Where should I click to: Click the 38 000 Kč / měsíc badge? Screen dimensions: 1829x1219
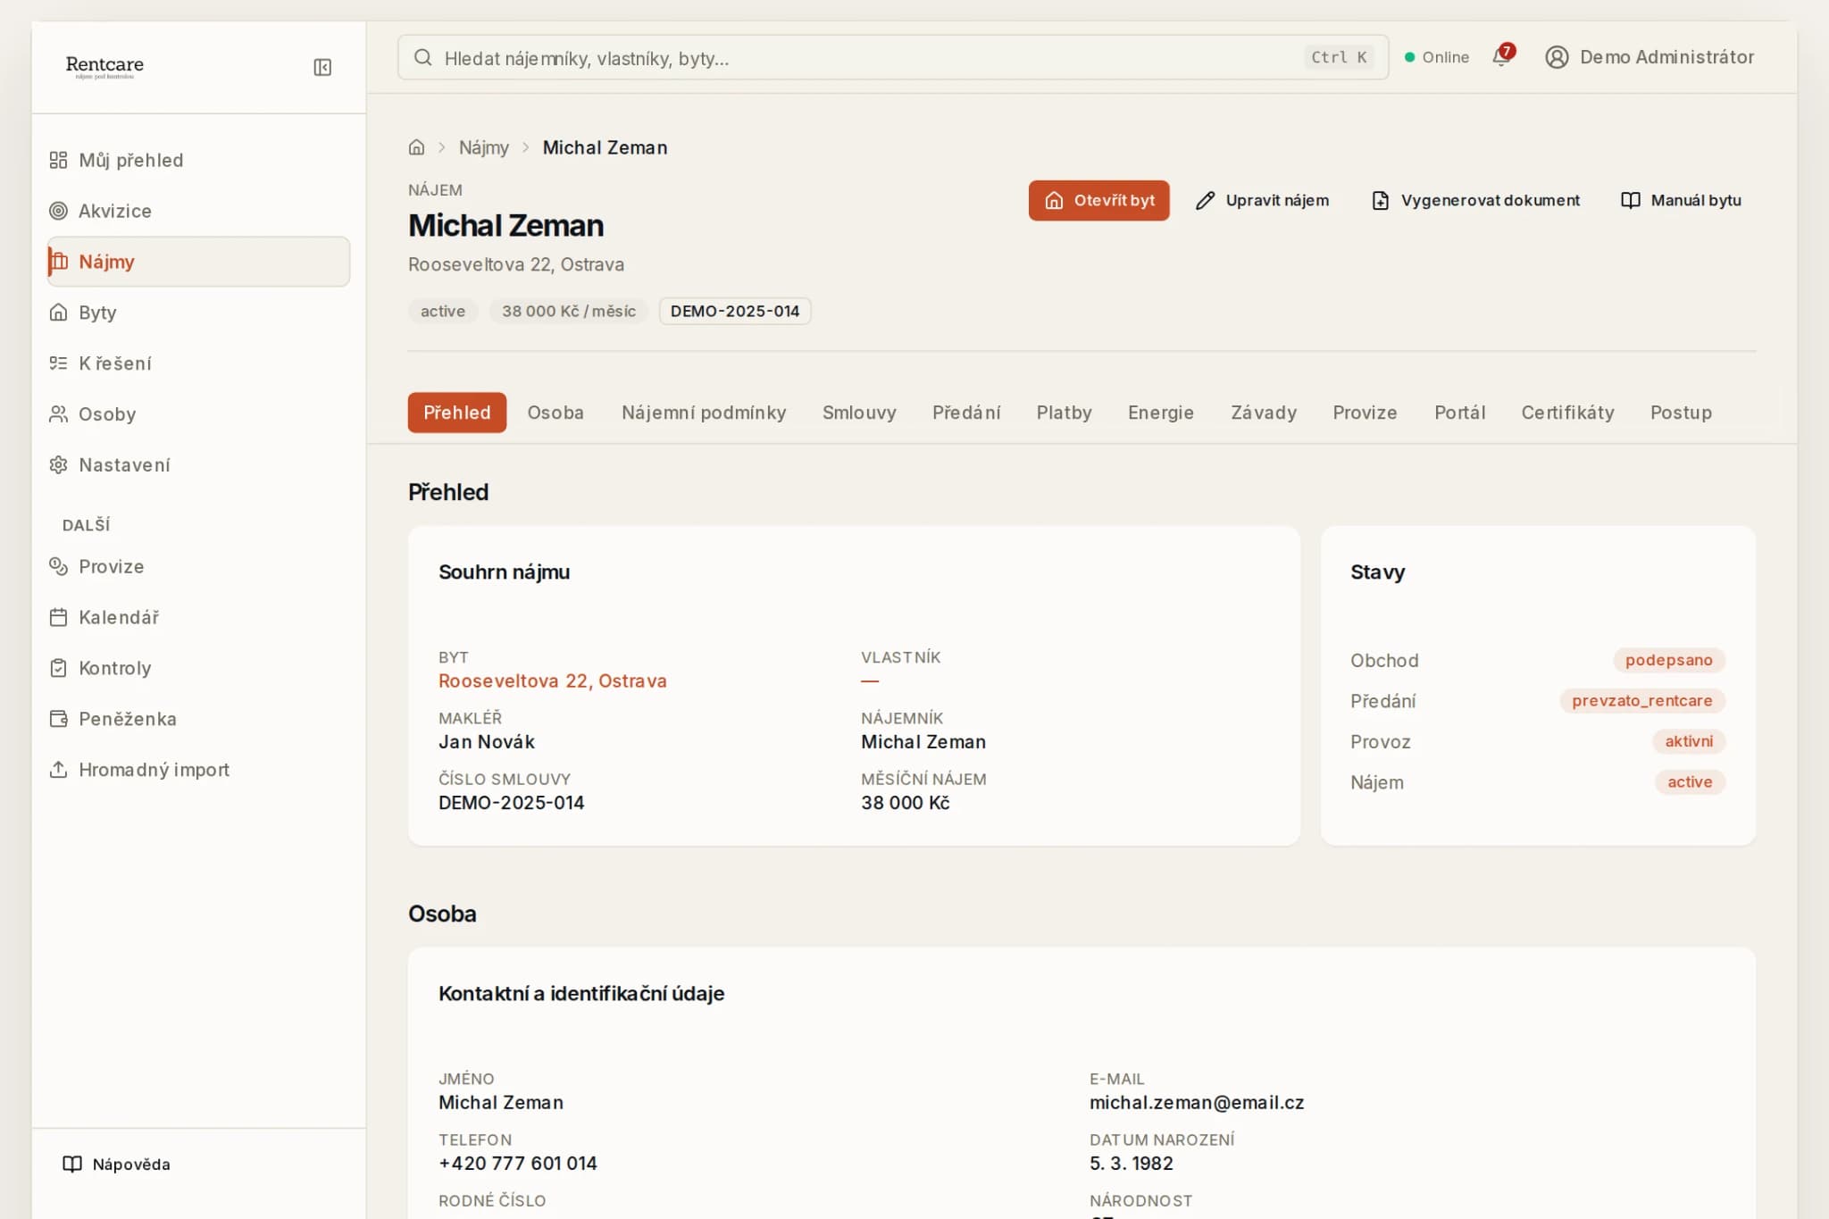[569, 311]
